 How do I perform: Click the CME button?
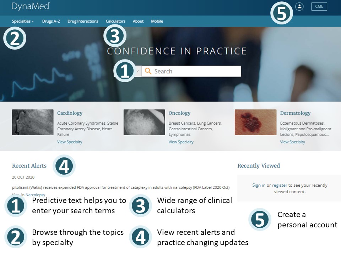coord(319,6)
